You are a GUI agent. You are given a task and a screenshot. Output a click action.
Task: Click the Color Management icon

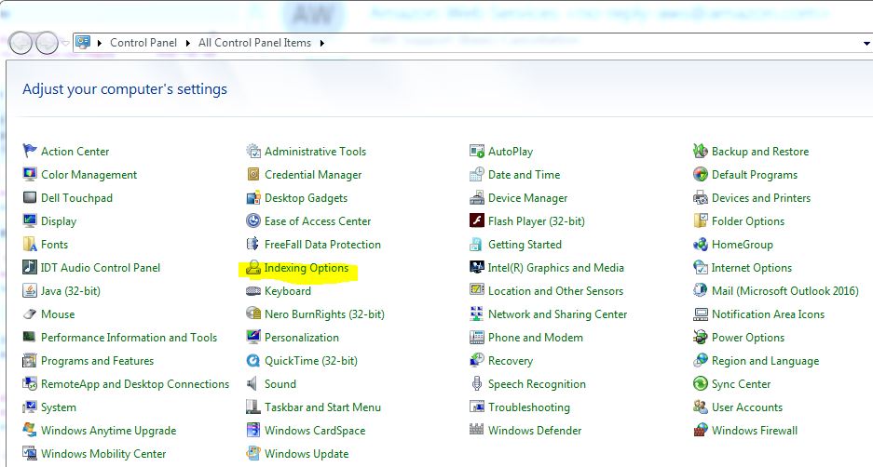point(30,174)
